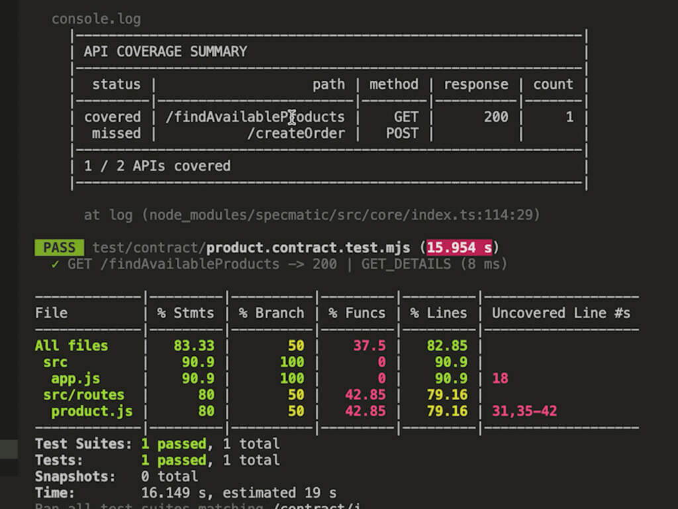This screenshot has width=678, height=509.
Task: Click All files lines value 82.85
Action: point(447,346)
